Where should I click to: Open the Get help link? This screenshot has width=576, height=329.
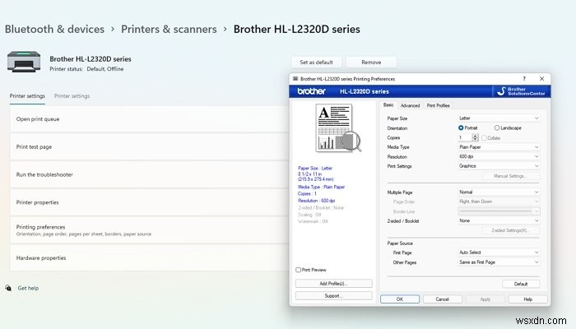point(28,288)
